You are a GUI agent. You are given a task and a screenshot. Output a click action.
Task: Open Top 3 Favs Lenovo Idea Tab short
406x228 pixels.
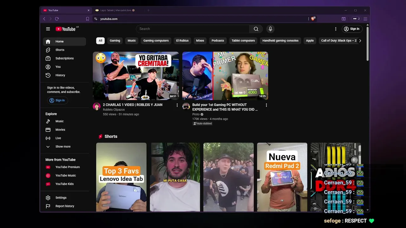click(x=121, y=177)
